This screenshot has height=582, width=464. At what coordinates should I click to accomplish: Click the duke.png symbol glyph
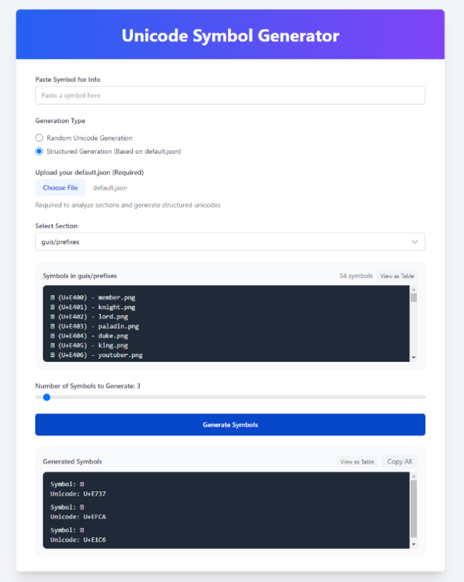[x=53, y=336]
